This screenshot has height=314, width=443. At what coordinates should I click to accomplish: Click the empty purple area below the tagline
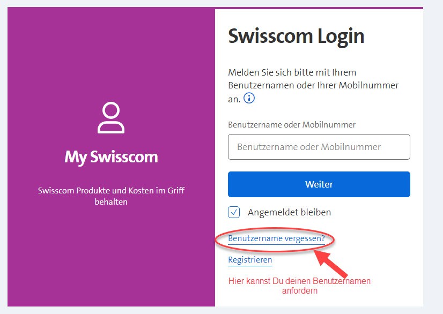[111, 257]
